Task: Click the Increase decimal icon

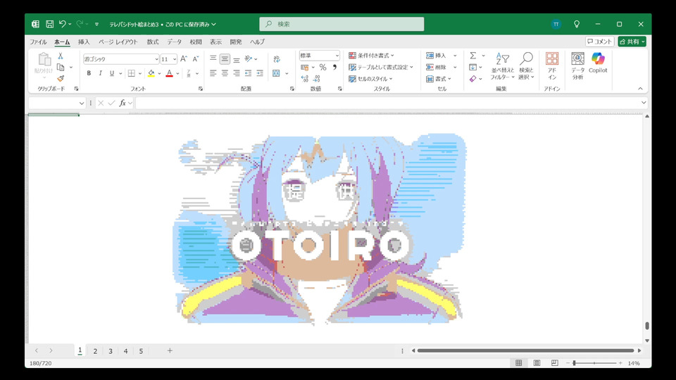Action: (x=305, y=79)
